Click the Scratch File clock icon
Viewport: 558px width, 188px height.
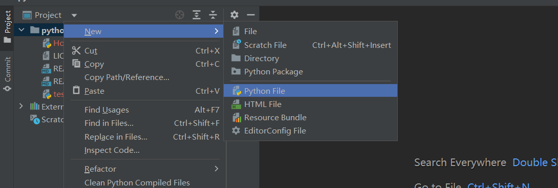[x=237, y=45]
